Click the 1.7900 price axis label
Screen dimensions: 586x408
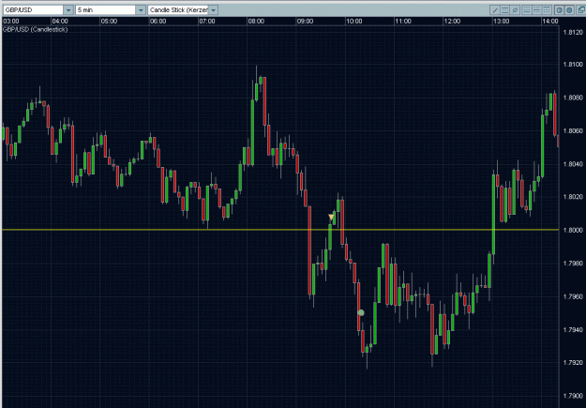coord(573,396)
